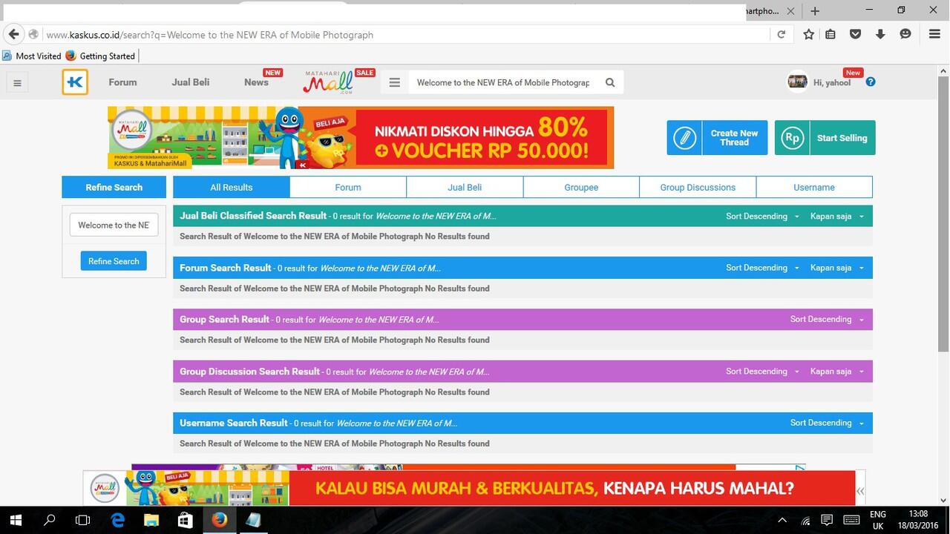Screen dimensions: 950x534
Task: Open Task View on the taskbar
Action: (x=83, y=520)
